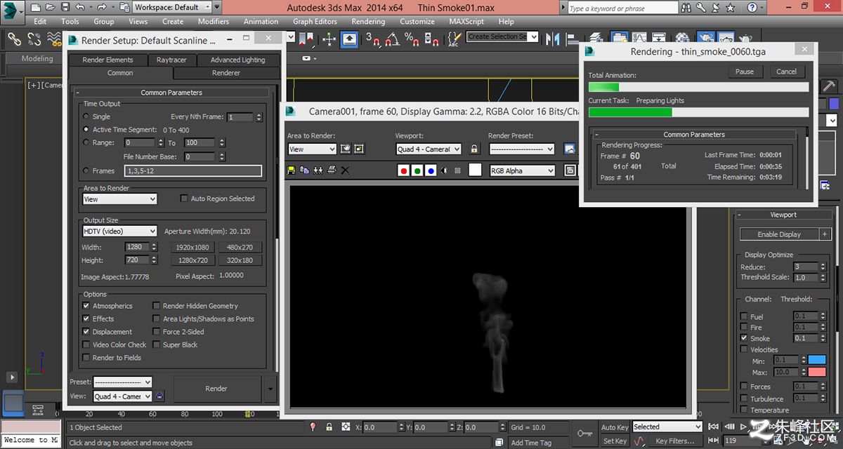Cancel the rendering in progress dialog

(x=787, y=72)
